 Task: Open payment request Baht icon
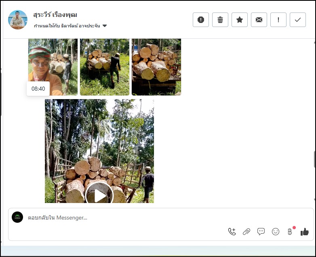click(290, 232)
